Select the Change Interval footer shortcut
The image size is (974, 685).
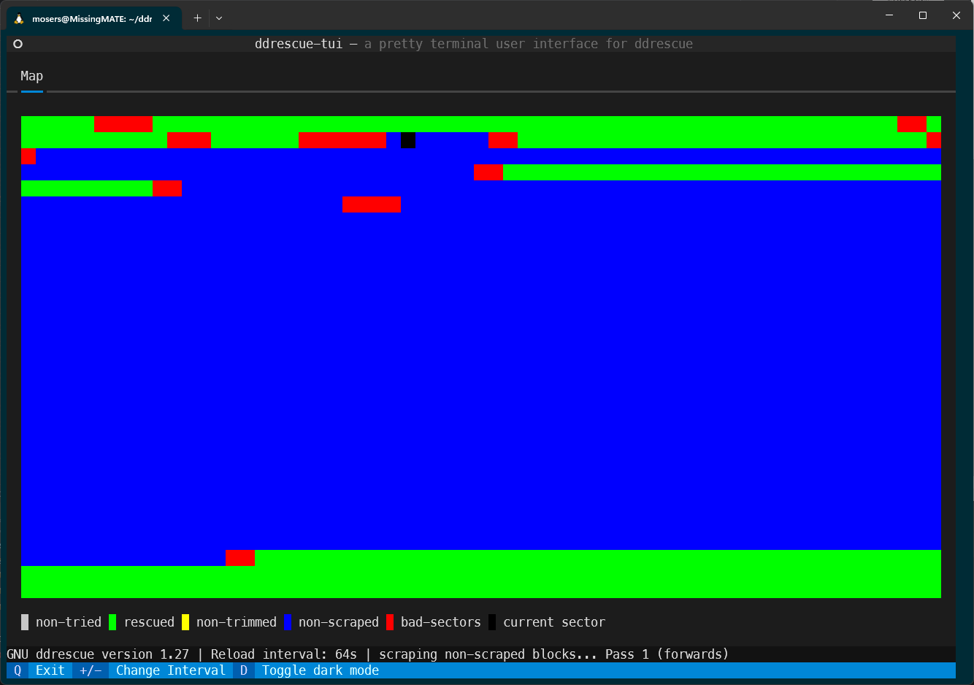click(x=171, y=670)
